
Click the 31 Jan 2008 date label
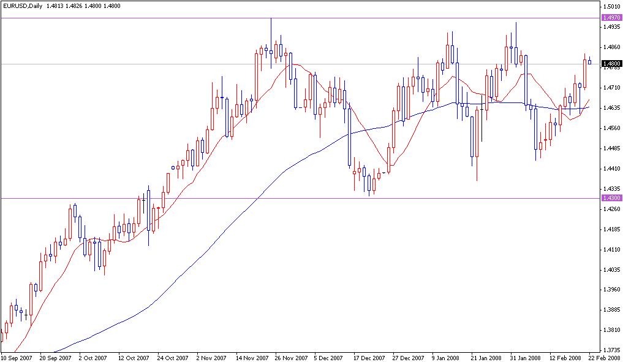pyautogui.click(x=526, y=358)
